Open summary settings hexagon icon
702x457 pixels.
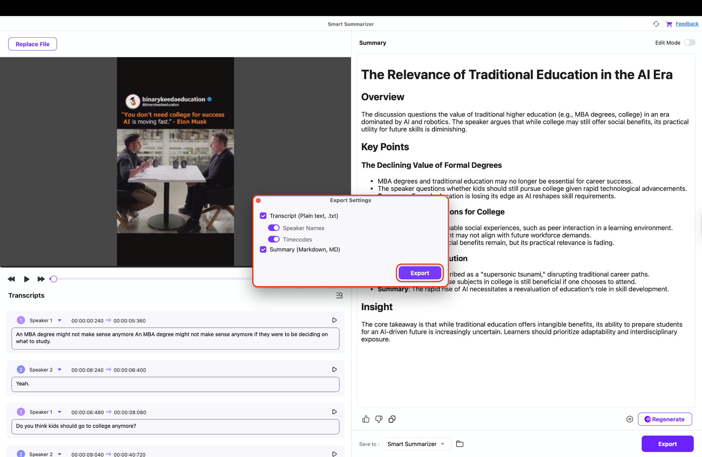pyautogui.click(x=629, y=419)
